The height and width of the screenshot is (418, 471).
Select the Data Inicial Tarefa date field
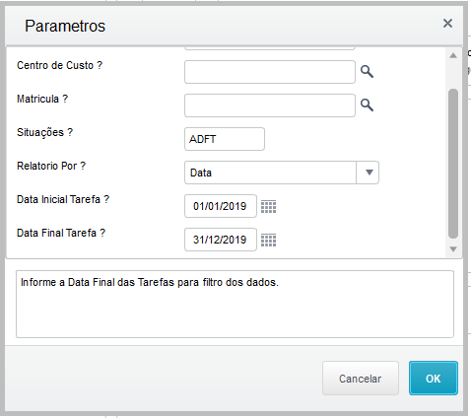point(221,206)
